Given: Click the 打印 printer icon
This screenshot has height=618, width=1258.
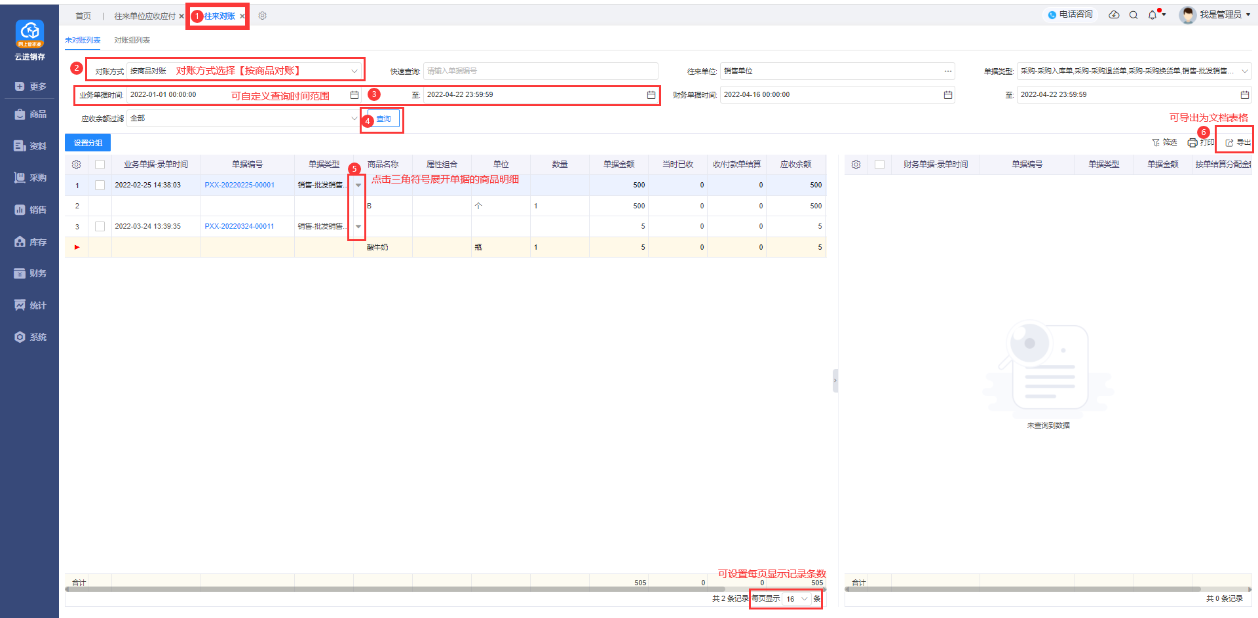Looking at the screenshot, I should [x=1192, y=143].
